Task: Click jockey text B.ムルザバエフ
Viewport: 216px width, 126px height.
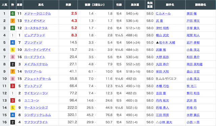Action: pyautogui.click(x=166, y=79)
